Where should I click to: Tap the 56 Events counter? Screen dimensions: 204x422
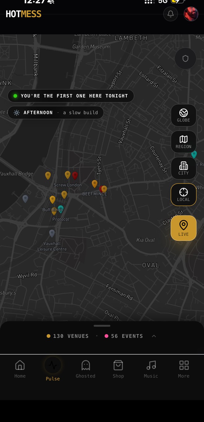click(x=124, y=336)
